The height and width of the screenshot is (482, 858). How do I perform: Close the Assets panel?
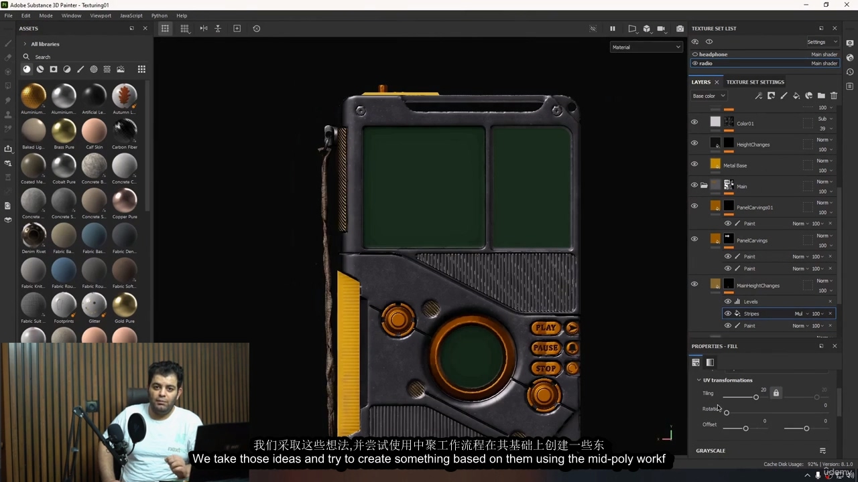[145, 28]
